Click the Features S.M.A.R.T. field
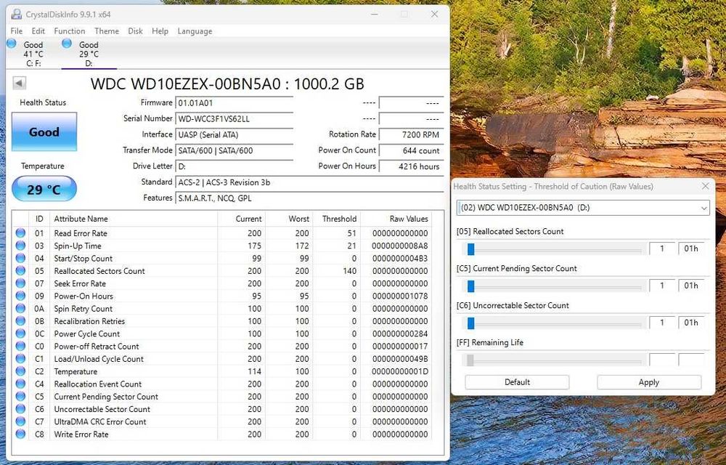The width and height of the screenshot is (726, 465). tap(309, 198)
